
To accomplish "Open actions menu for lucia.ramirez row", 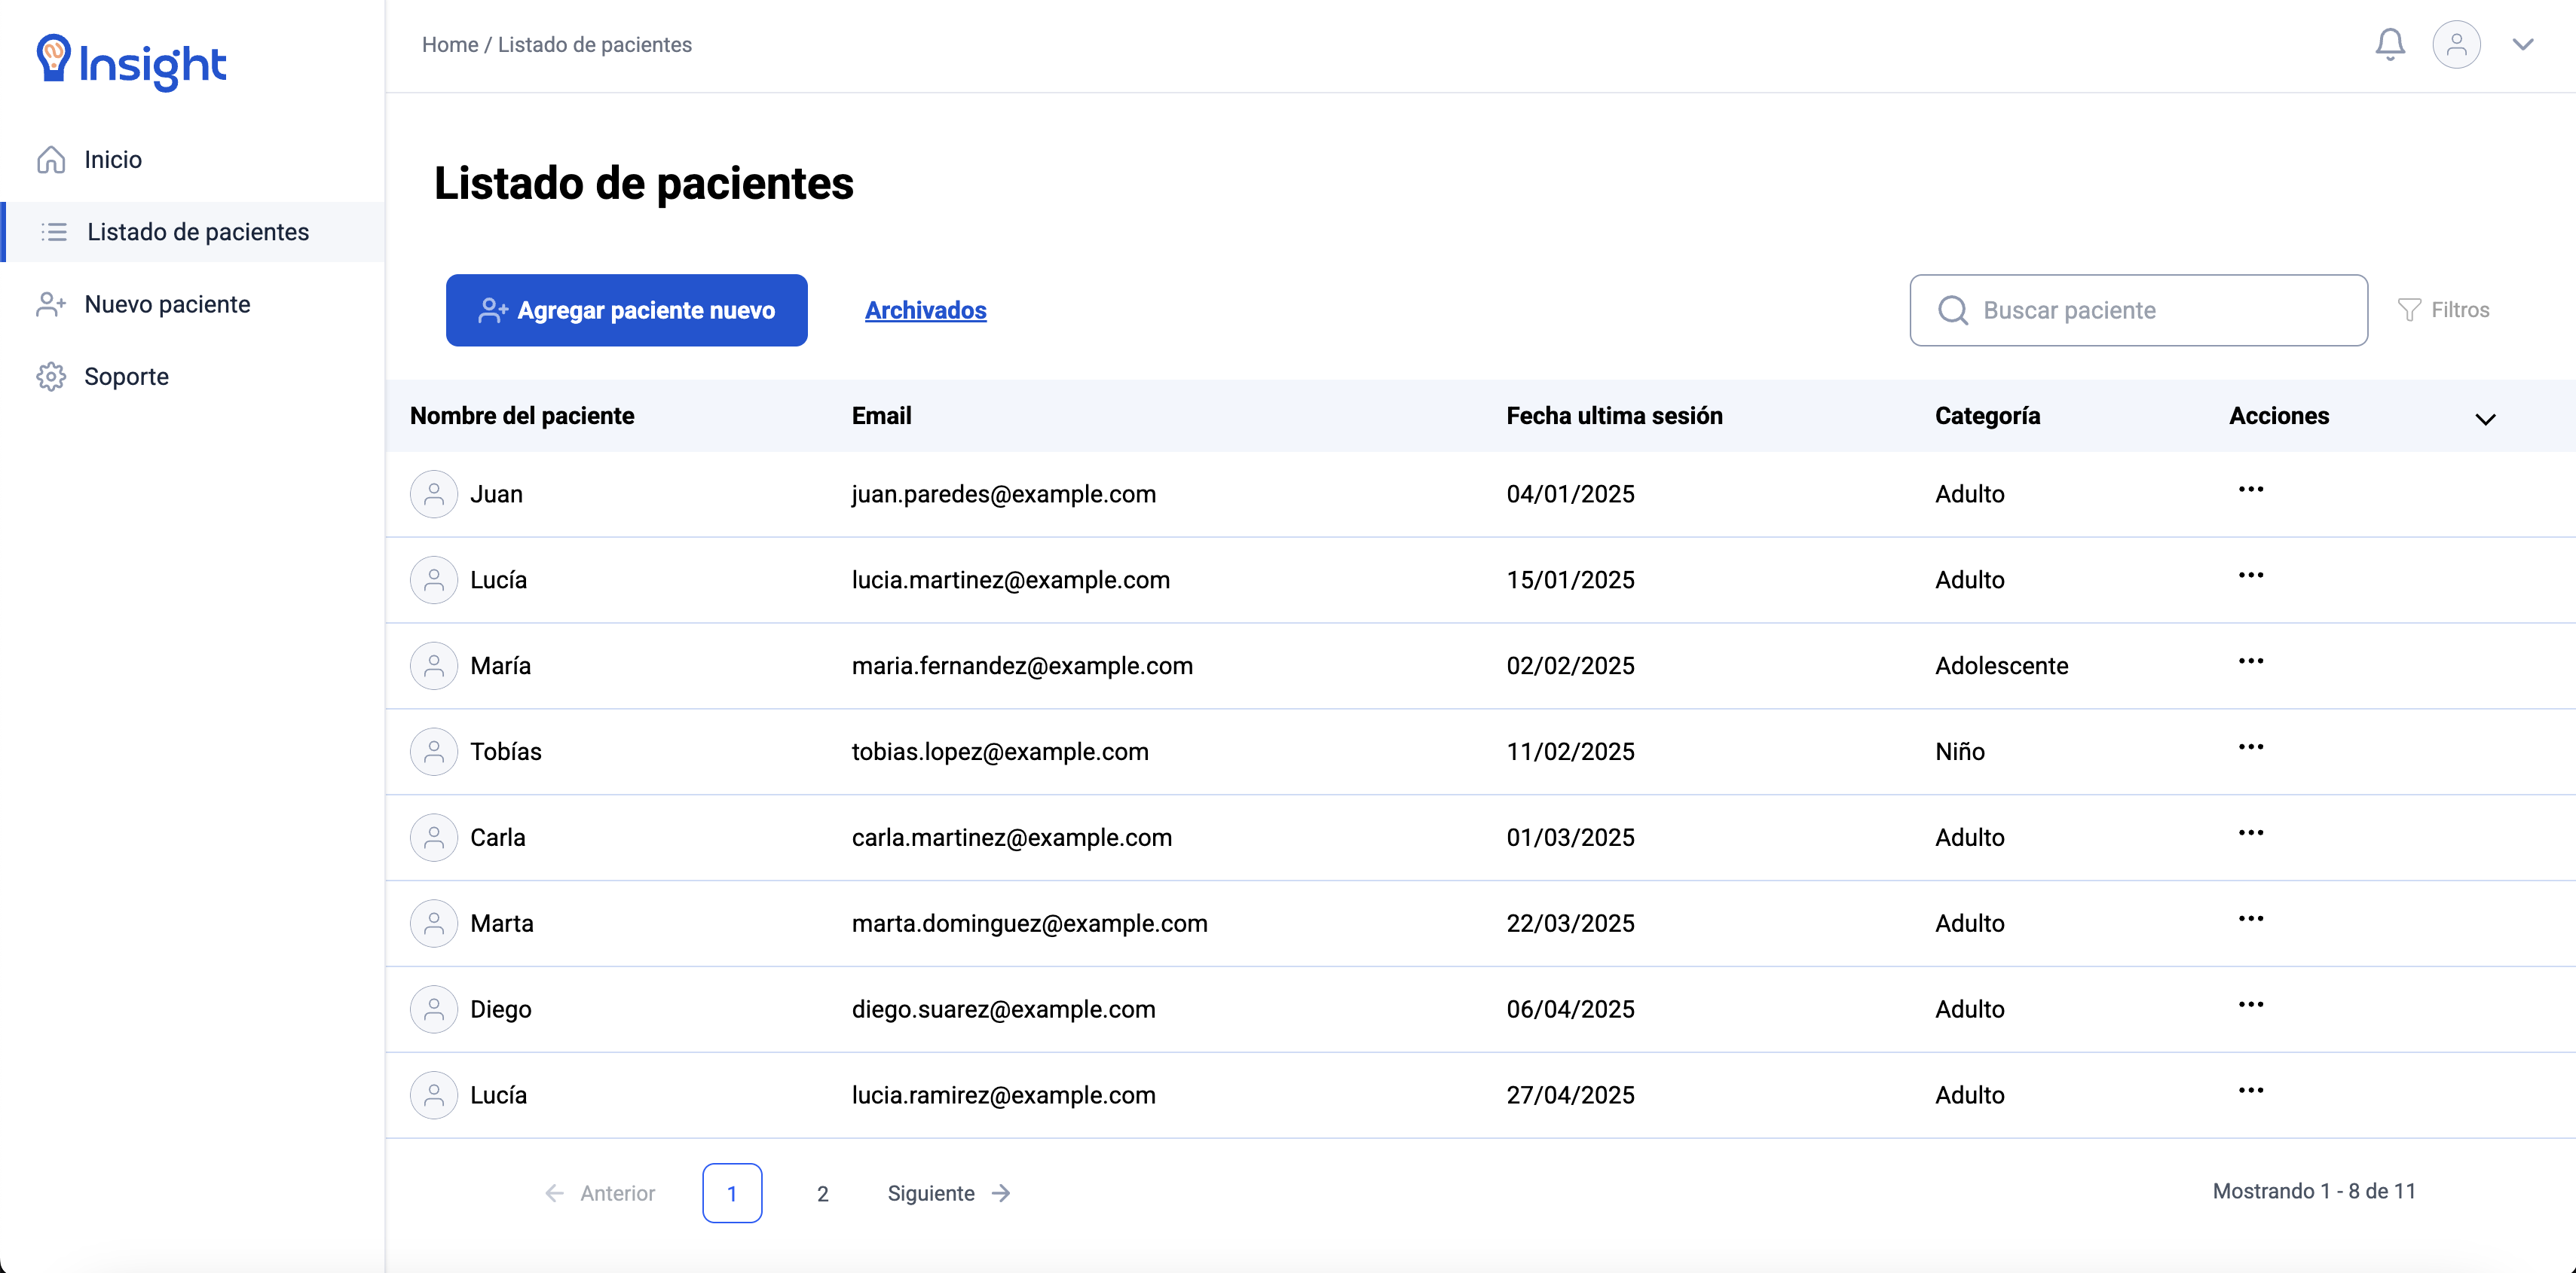I will (2251, 1091).
